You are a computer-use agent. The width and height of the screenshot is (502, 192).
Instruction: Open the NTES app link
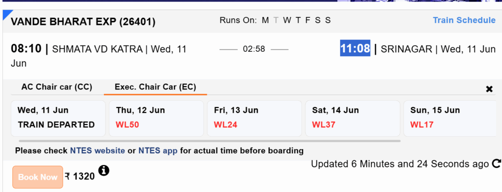click(158, 150)
